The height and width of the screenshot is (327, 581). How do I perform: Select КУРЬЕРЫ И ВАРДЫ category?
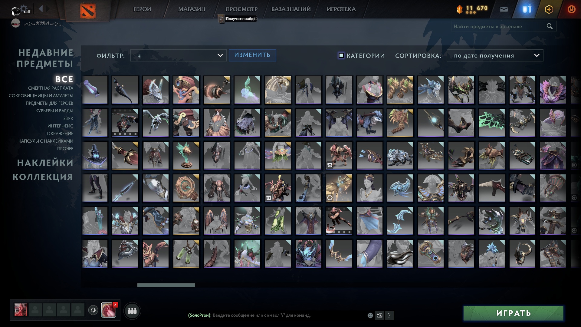tap(54, 111)
